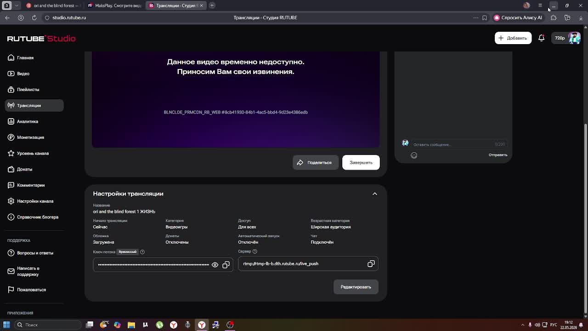Expand the tab groups dropdown arrow

pos(17,6)
